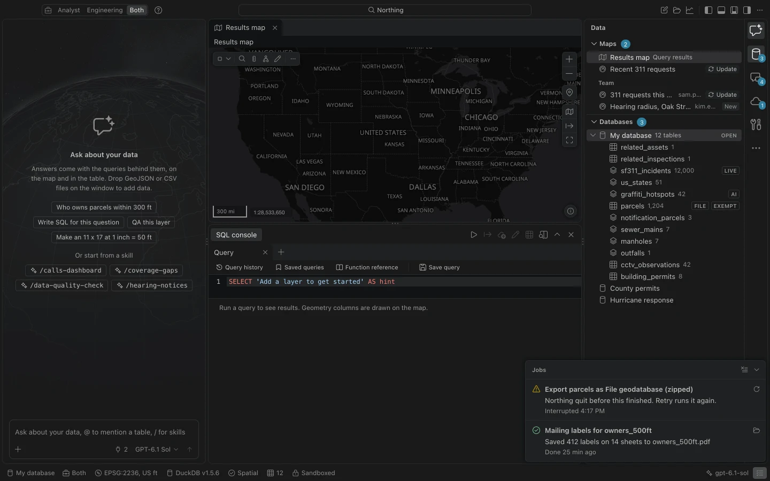770x481 pixels.
Task: Open the AI assistant chat panel icon
Action: 756,30
